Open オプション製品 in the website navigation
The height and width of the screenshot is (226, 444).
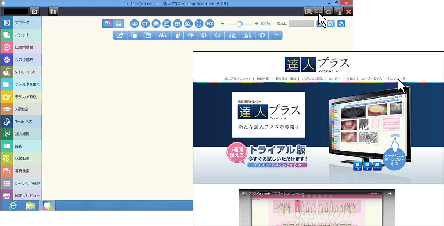(312, 79)
